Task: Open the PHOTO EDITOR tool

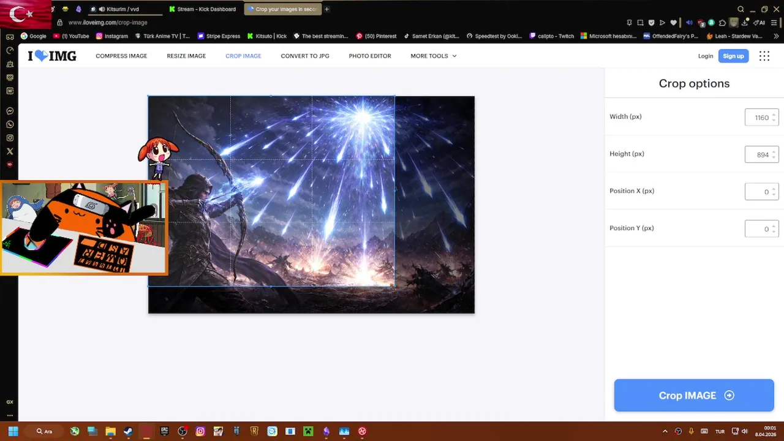Action: [x=370, y=56]
